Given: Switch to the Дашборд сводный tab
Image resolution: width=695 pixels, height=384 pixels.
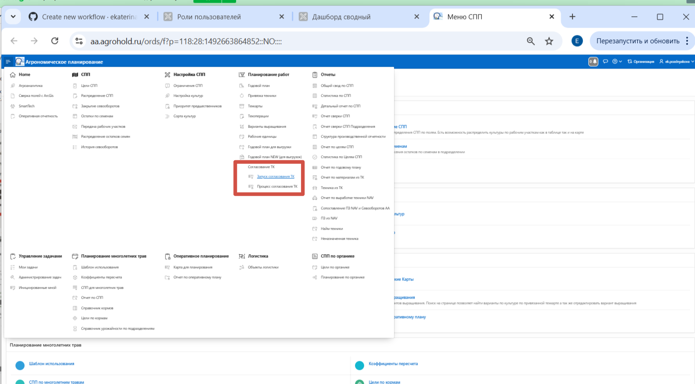Looking at the screenshot, I should [x=341, y=17].
